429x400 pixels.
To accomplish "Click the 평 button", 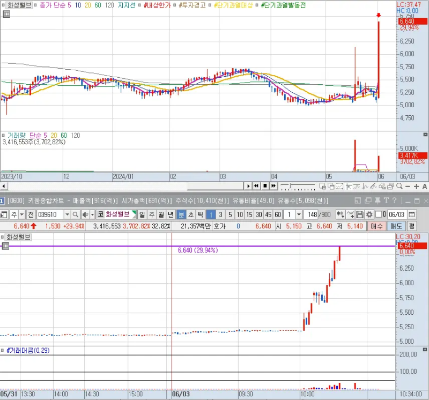I will [412, 226].
